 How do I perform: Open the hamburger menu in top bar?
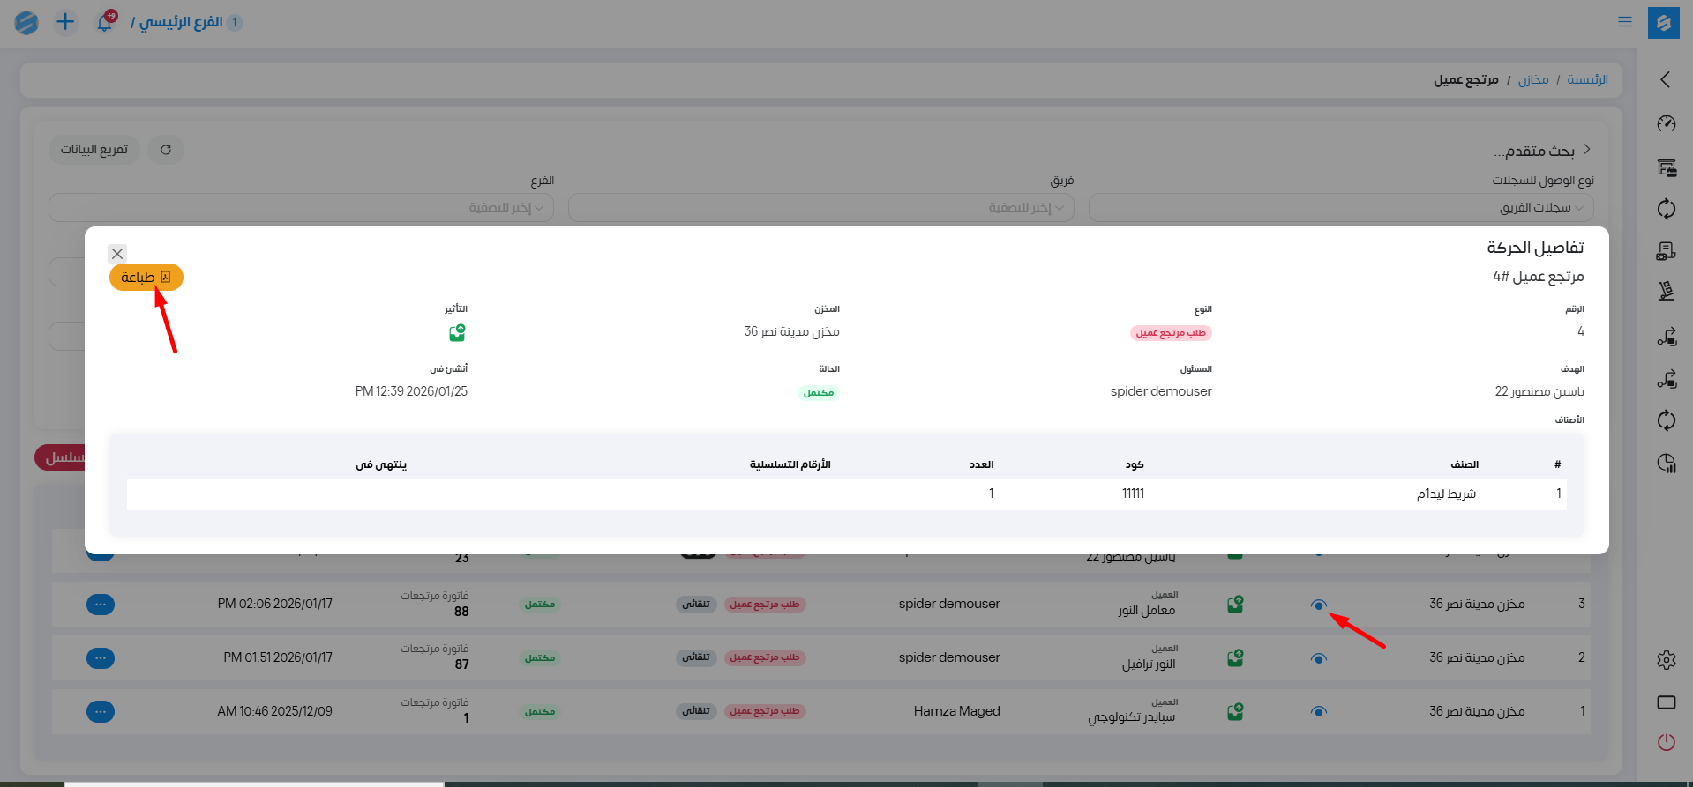pyautogui.click(x=1624, y=22)
